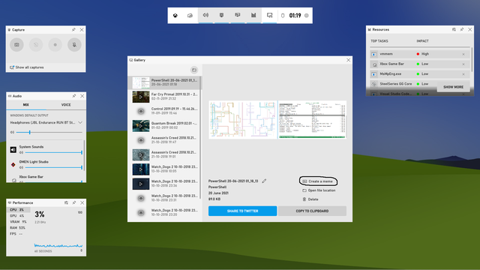The width and height of the screenshot is (480, 270).
Task: Click SHOW MORE in Resources widget
Action: (453, 87)
